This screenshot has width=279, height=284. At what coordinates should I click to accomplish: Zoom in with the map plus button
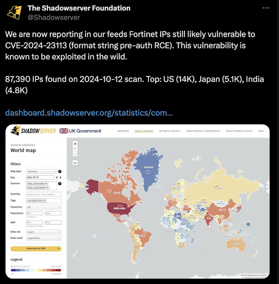click(x=75, y=144)
